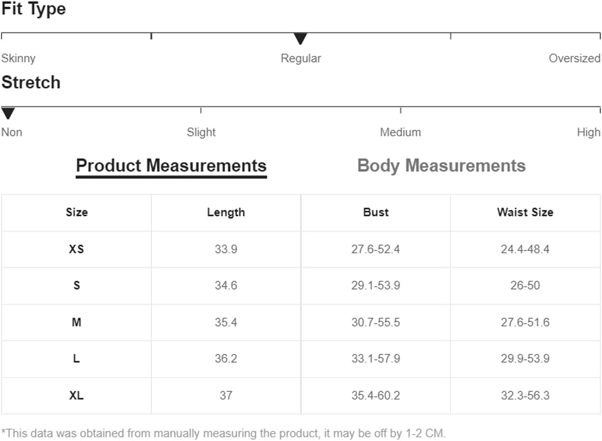This screenshot has height=441, width=602.
Task: Click the L bust value 33.1-57.9
Action: [x=376, y=359]
